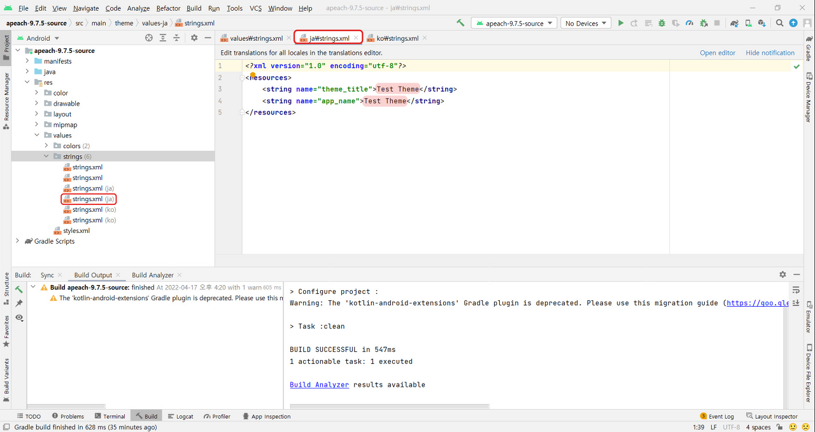Open the Event Log button
This screenshot has height=432, width=815.
[717, 416]
